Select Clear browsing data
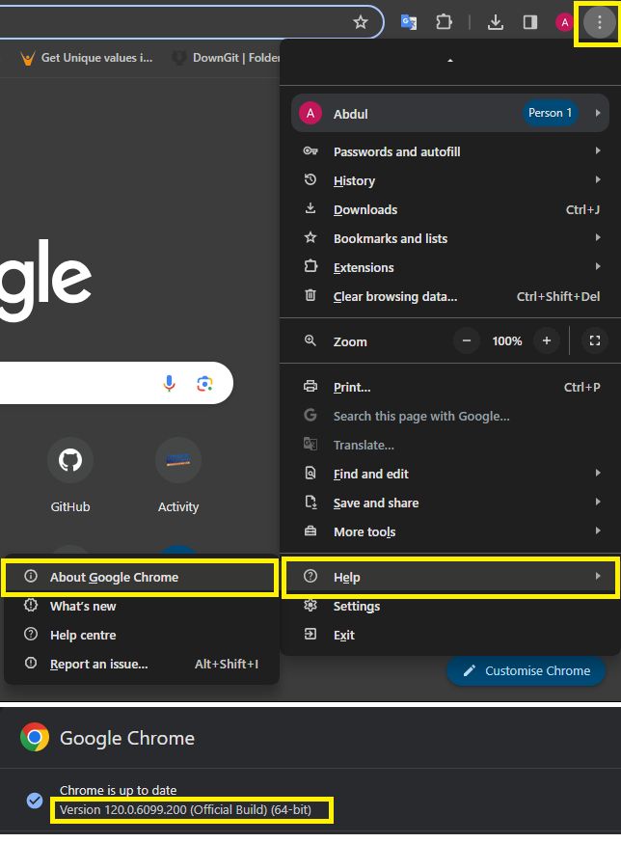This screenshot has height=843, width=621. tap(450, 296)
